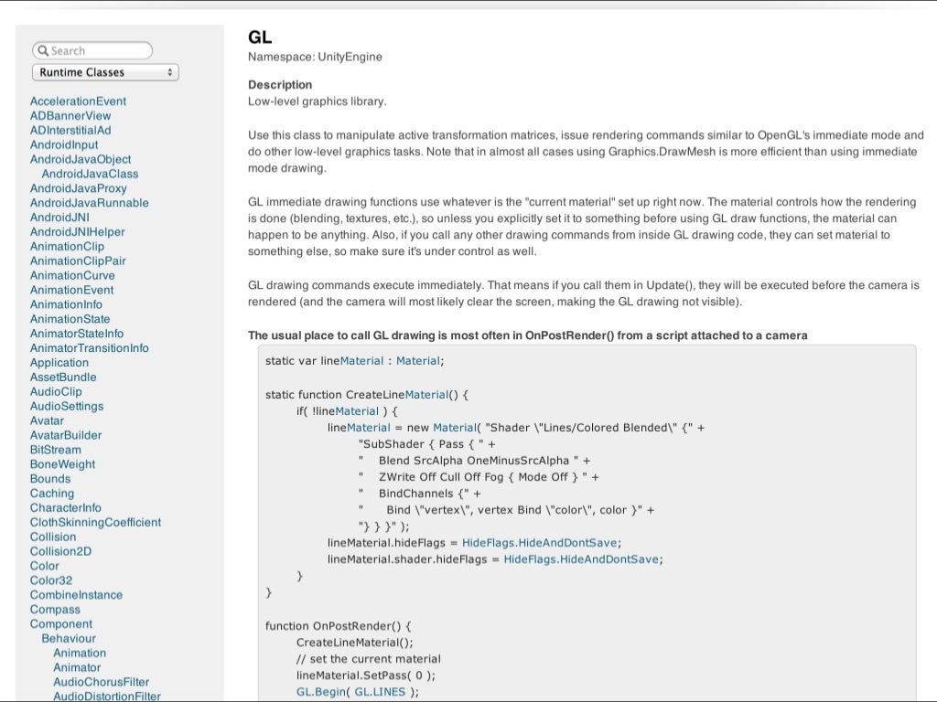Viewport: 937px width, 702px height.
Task: Open Application class page
Action: [x=59, y=363]
